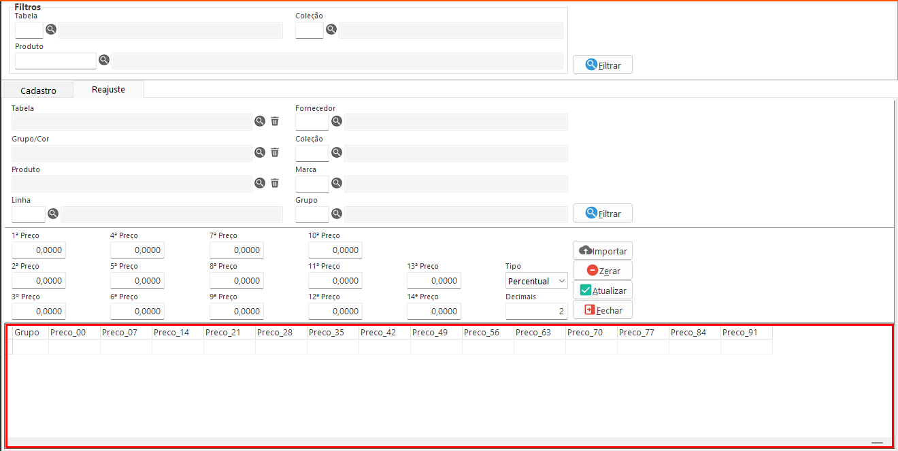
Task: Click search icon beside Linha field
Action: [53, 214]
